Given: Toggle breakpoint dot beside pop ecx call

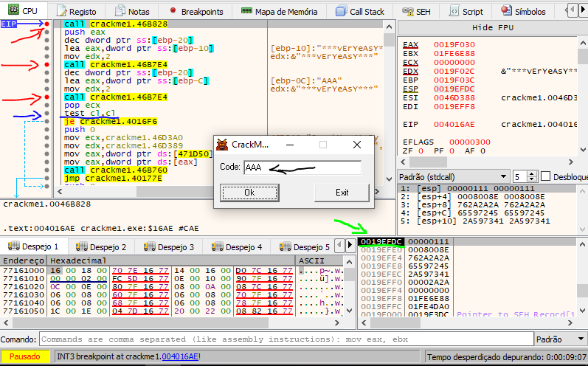Looking at the screenshot, I should pos(47,97).
